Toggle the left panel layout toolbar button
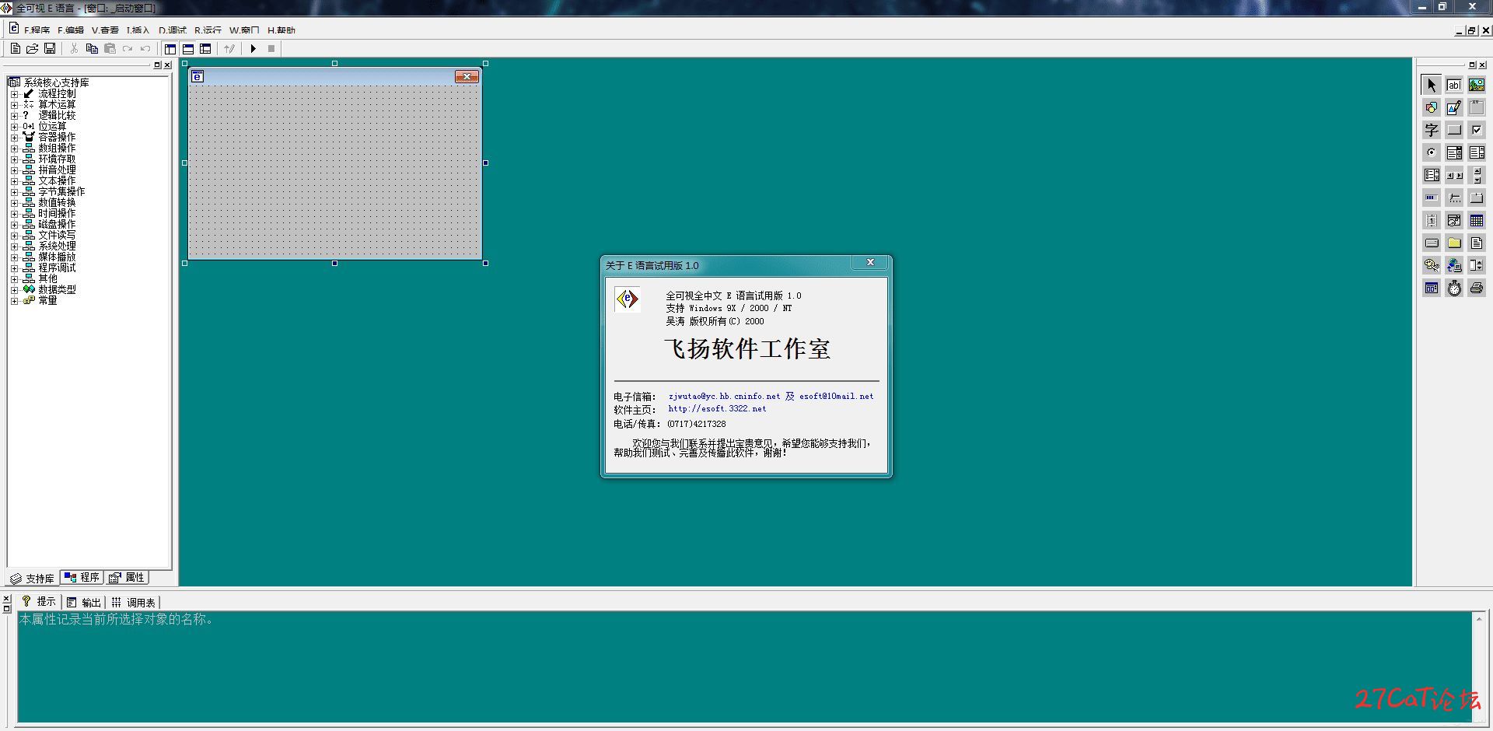1493x731 pixels. point(170,48)
